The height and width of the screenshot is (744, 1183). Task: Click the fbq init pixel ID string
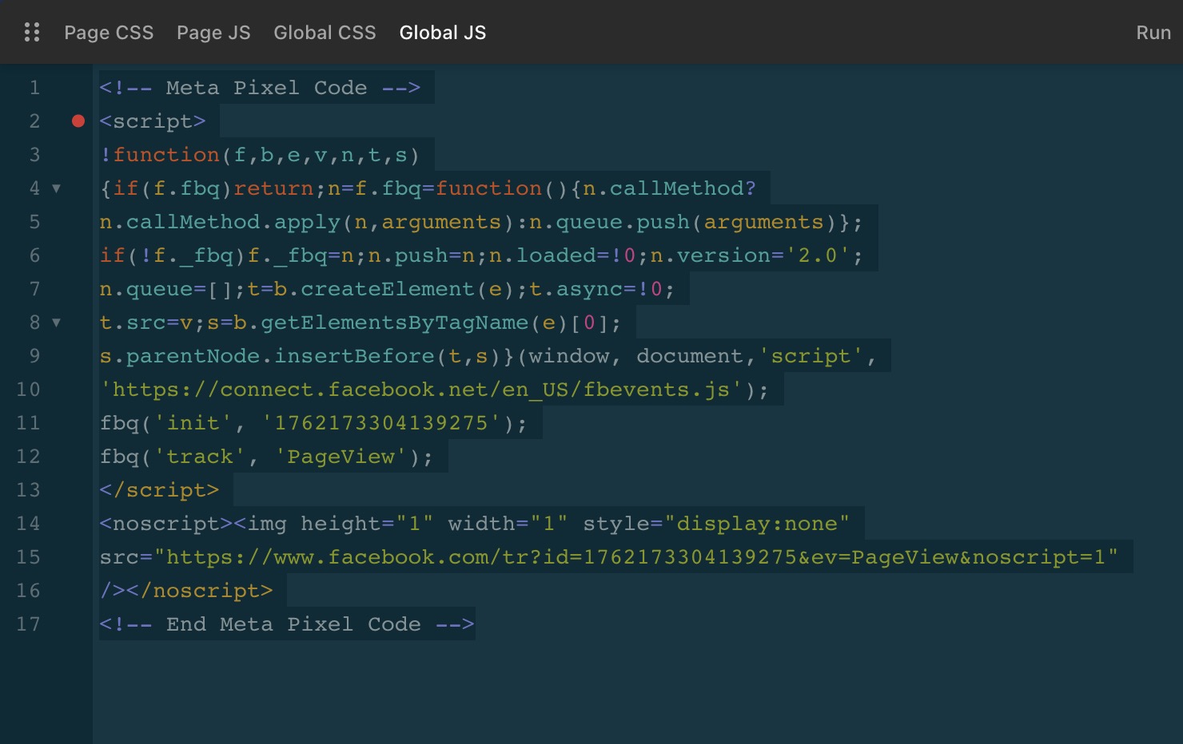[381, 423]
